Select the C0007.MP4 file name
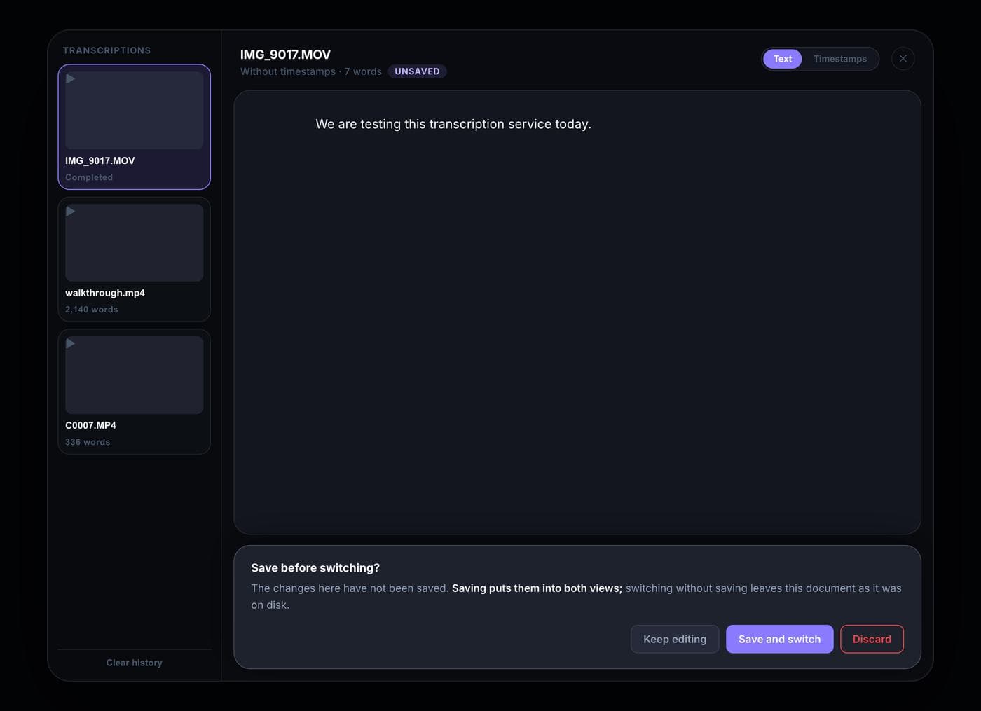 [90, 425]
